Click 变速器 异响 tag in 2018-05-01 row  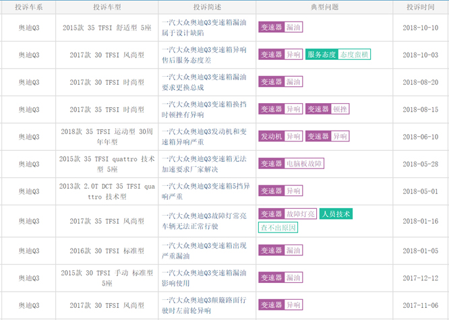[x=280, y=191]
